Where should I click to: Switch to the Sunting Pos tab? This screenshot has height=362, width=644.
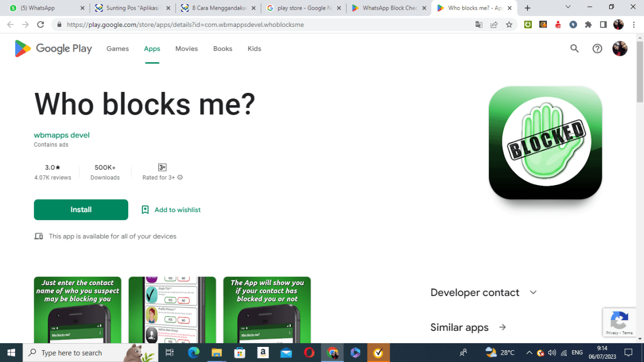(x=132, y=8)
